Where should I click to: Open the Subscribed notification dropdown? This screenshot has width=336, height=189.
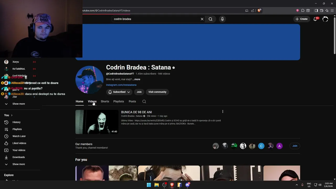[x=119, y=92]
